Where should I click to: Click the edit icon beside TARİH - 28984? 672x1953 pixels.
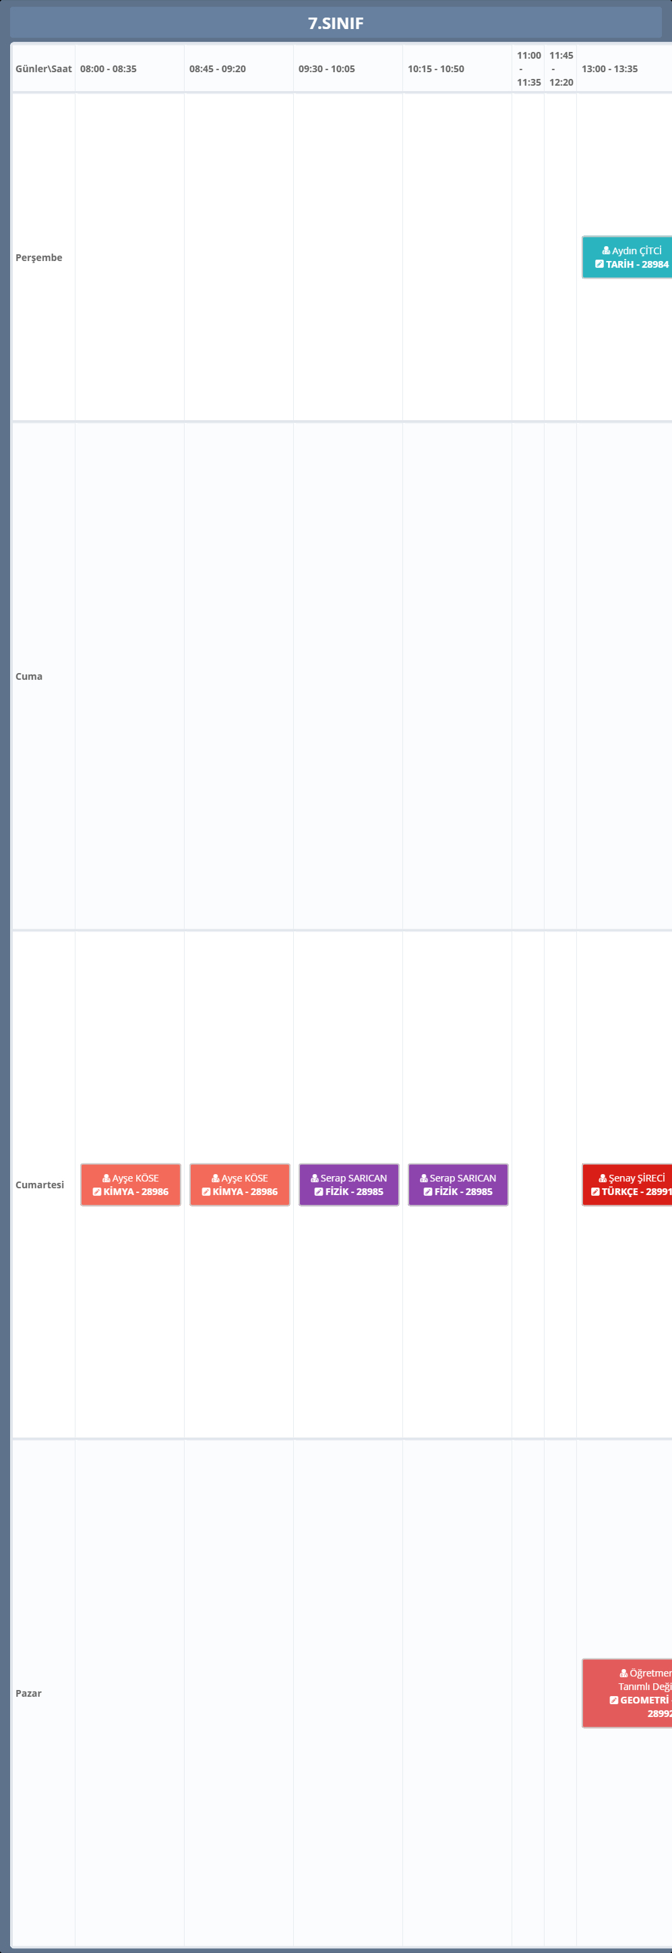point(599,264)
